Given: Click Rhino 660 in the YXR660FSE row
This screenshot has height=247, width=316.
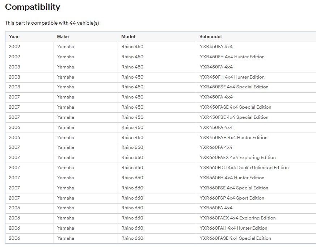Looking at the screenshot, I should click(x=132, y=188).
